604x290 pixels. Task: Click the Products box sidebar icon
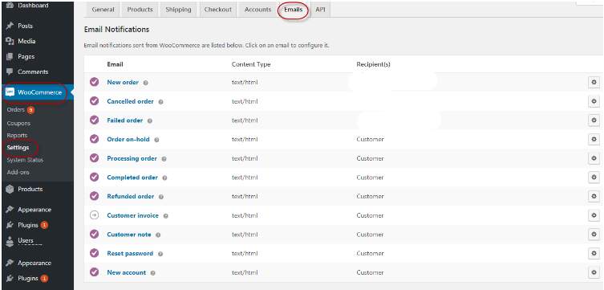(x=10, y=189)
